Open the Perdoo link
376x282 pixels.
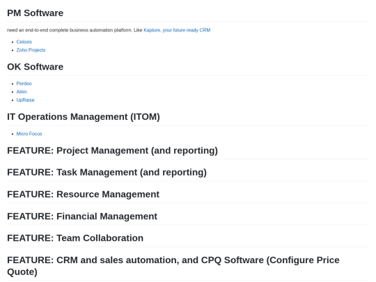point(24,84)
